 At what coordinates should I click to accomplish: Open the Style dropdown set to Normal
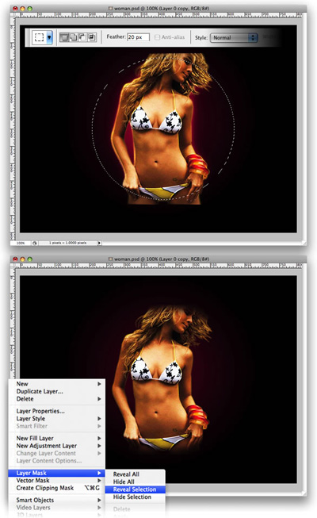coord(234,37)
